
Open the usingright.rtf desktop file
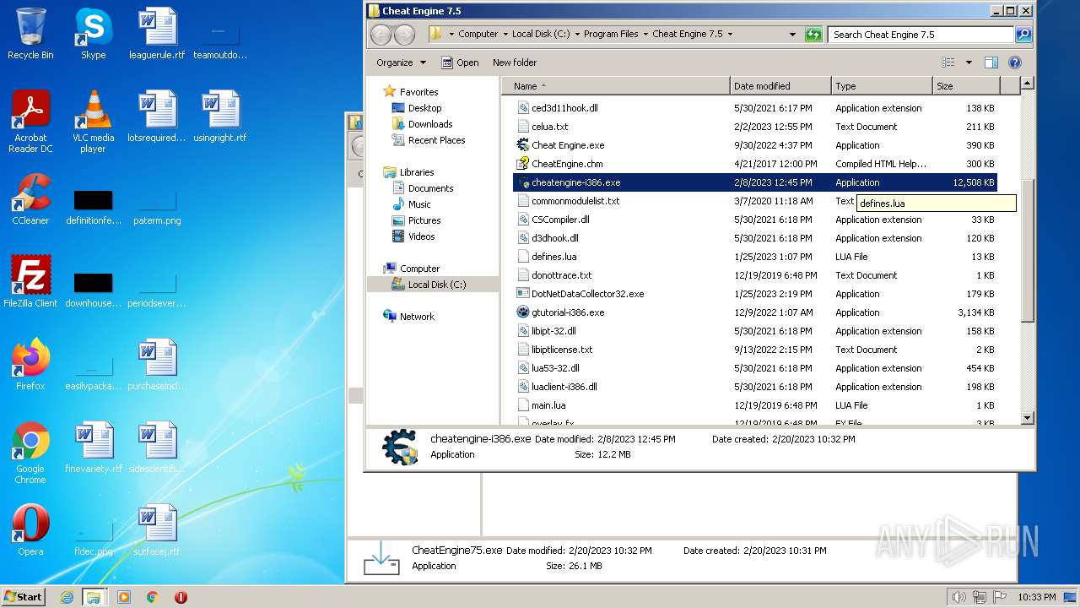(220, 117)
